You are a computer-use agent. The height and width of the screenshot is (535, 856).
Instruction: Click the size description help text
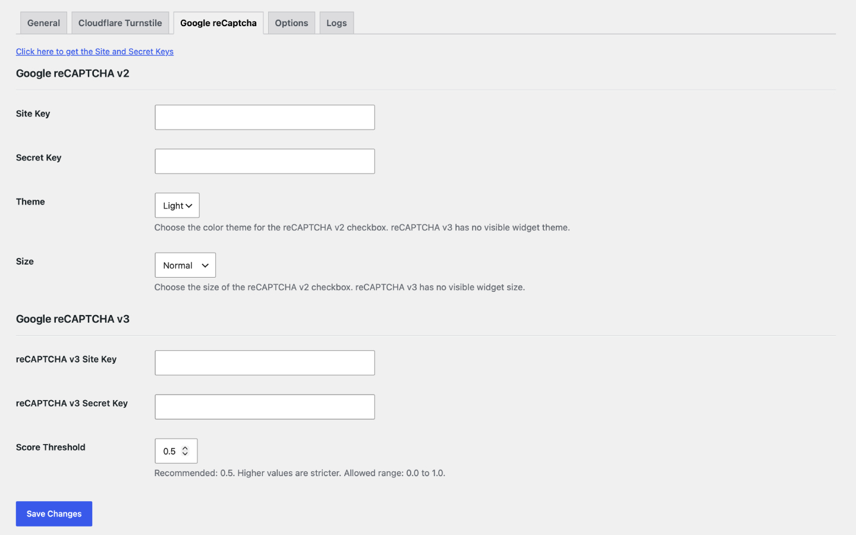339,287
